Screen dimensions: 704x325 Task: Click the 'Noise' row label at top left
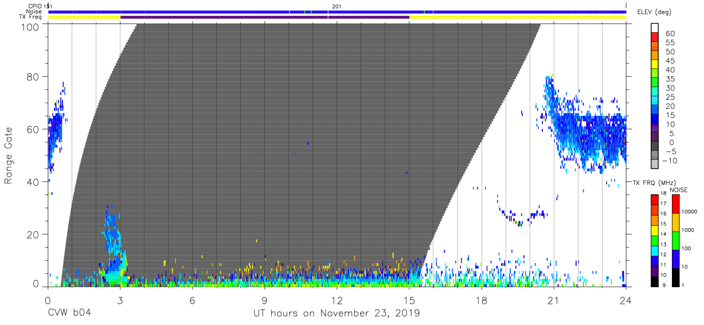coord(34,11)
